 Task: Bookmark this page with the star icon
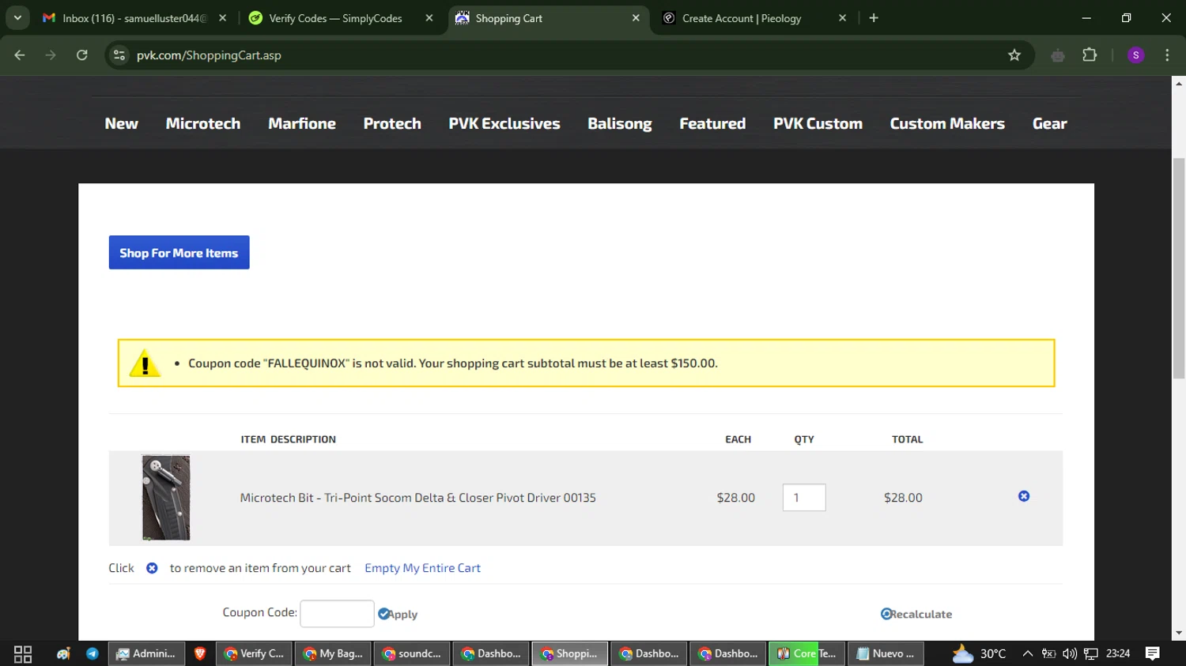[x=1014, y=55]
